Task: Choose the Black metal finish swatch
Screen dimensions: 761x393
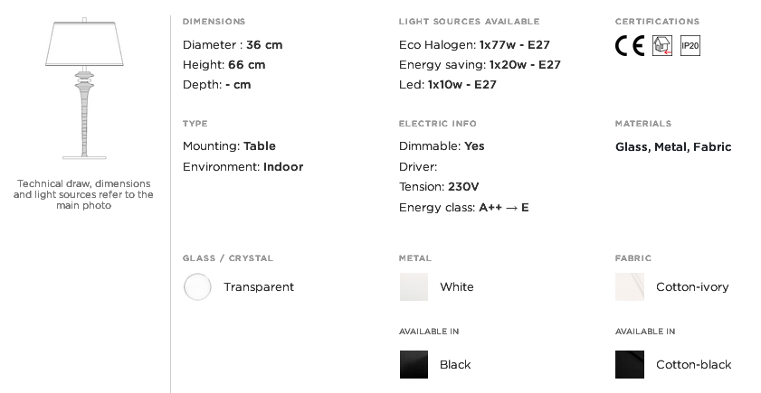Action: click(414, 364)
